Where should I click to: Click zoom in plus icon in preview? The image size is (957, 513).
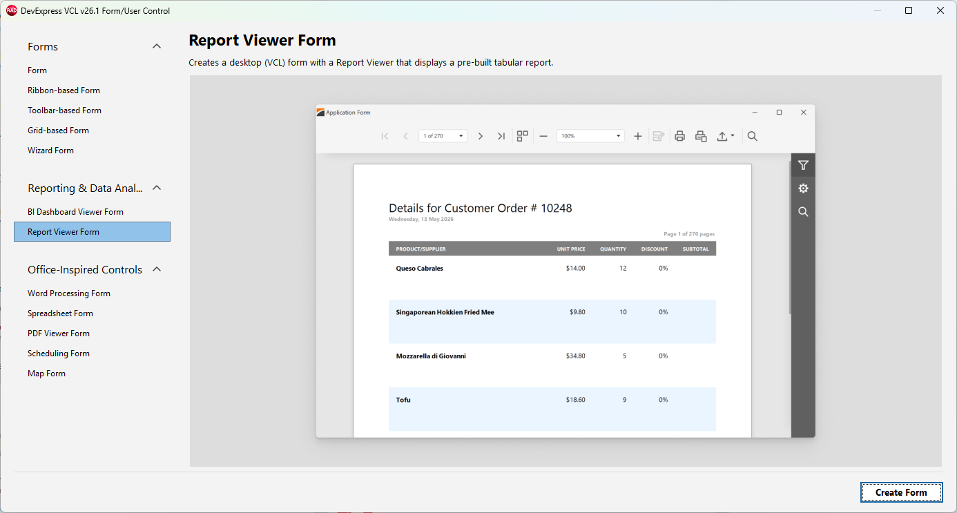coord(638,136)
